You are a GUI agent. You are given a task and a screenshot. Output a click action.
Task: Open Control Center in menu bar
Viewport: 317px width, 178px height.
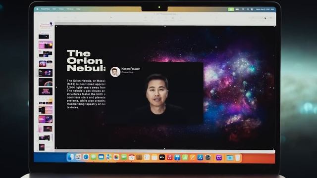click(x=252, y=9)
